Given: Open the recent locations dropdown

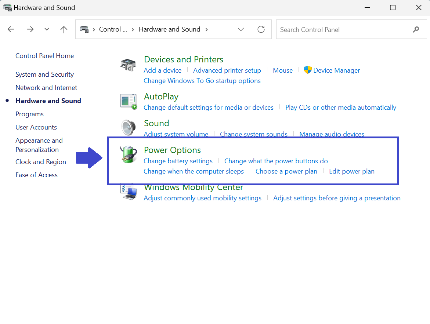Looking at the screenshot, I should click(x=47, y=29).
